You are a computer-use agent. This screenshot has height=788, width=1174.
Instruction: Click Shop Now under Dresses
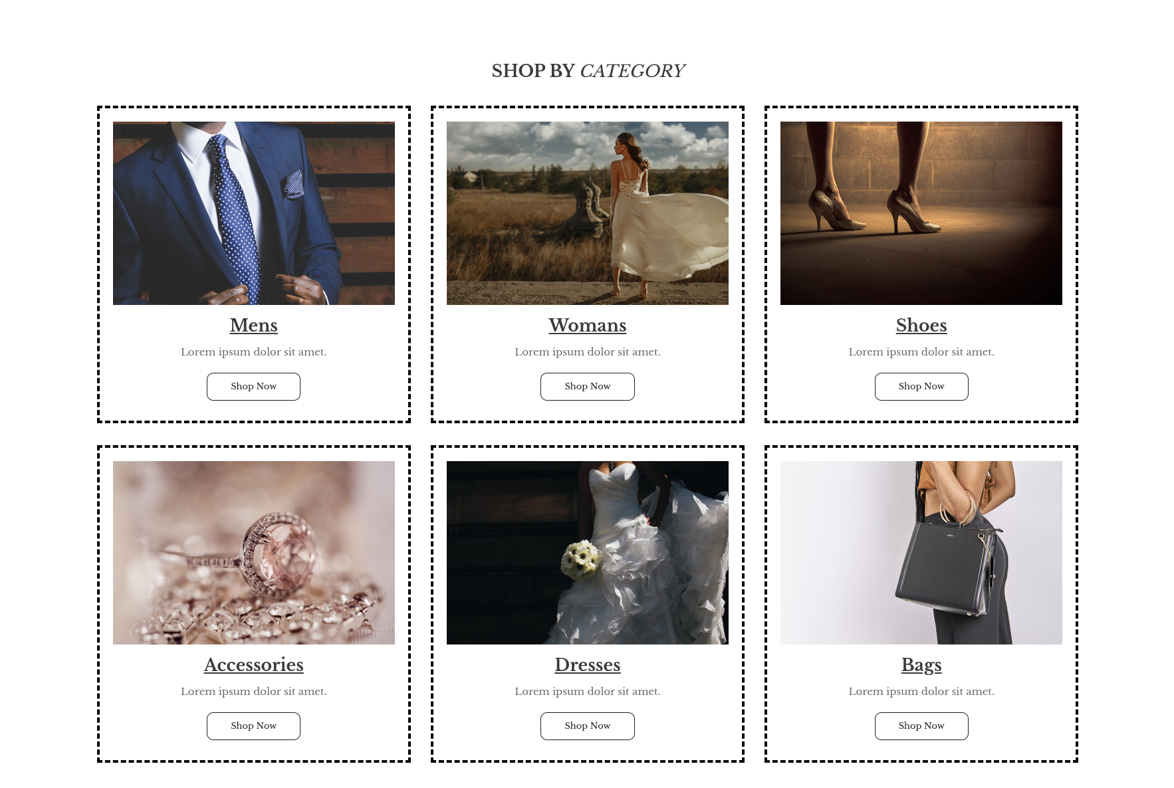coord(587,726)
